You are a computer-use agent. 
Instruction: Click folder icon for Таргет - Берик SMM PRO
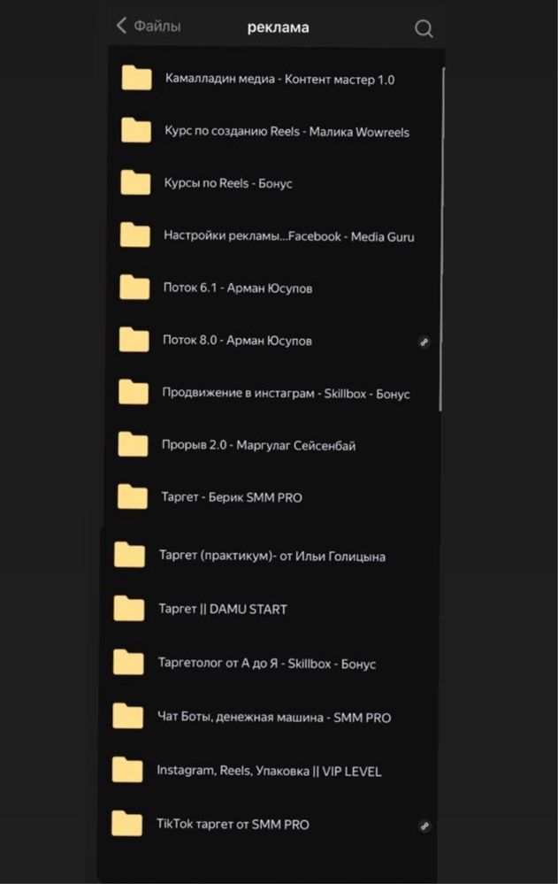point(133,496)
